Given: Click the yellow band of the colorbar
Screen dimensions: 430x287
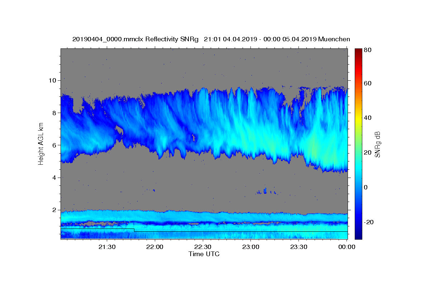Looking at the screenshot, I should 358,118.
